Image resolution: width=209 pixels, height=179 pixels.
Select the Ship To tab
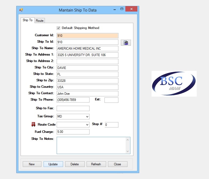coord(28,20)
